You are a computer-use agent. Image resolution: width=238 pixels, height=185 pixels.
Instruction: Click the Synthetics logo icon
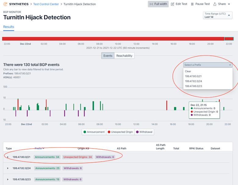[x=5, y=4]
